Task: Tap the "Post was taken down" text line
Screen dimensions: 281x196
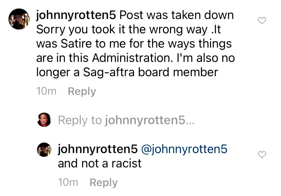Action: coord(176,15)
